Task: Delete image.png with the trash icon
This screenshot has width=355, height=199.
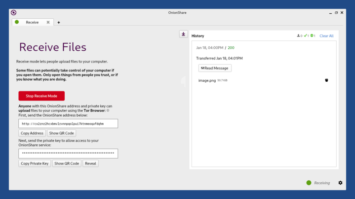Action: 326,80
